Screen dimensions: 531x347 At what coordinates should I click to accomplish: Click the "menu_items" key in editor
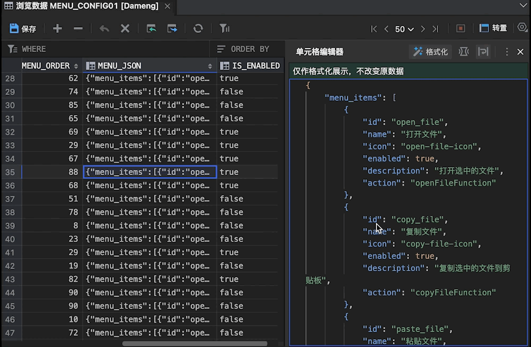353,98
